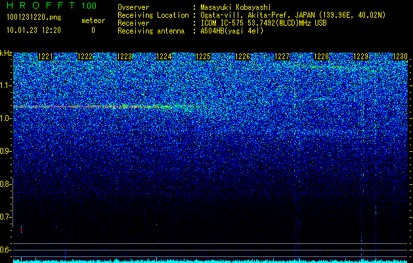413x263 pixels.
Task: Click the 1225 time marker
Action: pyautogui.click(x=204, y=57)
